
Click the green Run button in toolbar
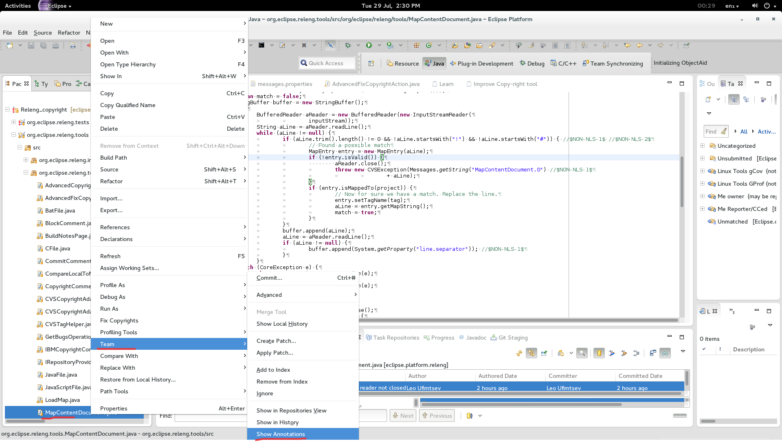[369, 45]
